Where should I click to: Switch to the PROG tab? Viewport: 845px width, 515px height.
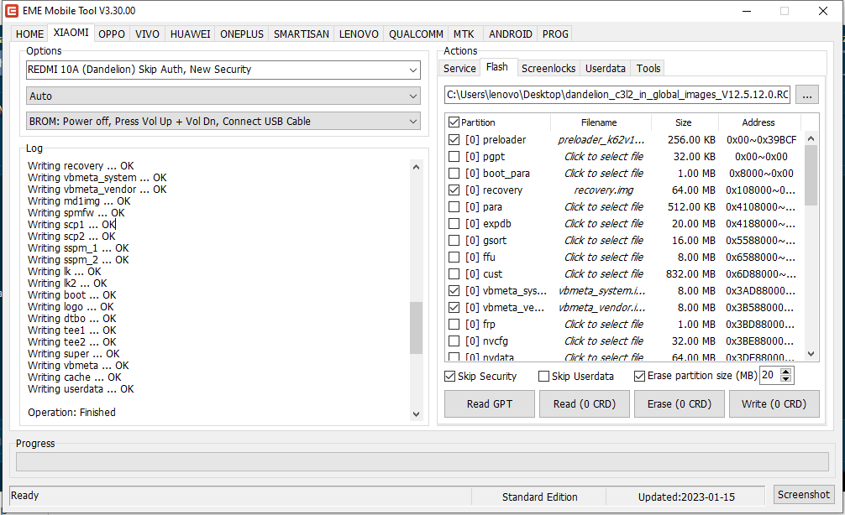click(555, 34)
